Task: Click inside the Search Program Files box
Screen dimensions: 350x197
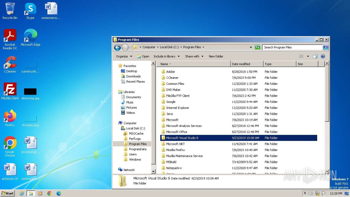Action: [292, 47]
